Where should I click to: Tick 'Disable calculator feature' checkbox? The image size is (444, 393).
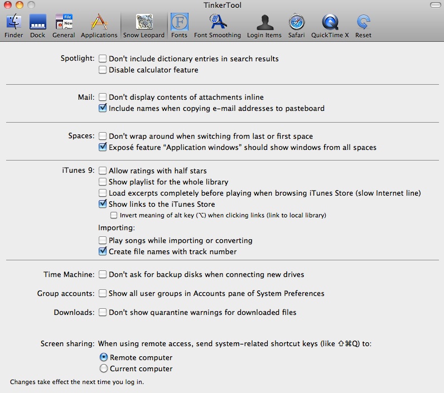pyautogui.click(x=103, y=70)
